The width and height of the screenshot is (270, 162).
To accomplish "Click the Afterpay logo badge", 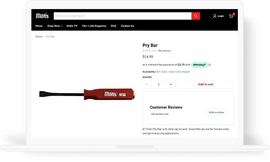I will click(x=199, y=65).
